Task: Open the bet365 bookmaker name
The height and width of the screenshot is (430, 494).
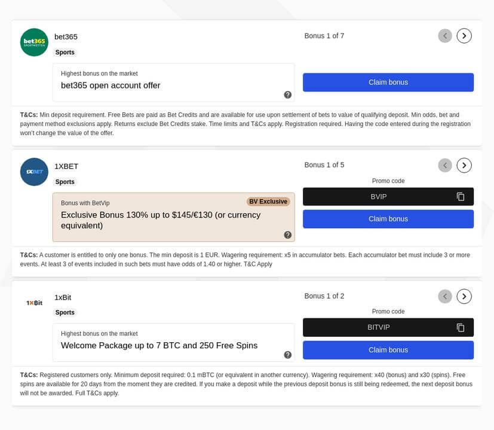Action: tap(66, 37)
